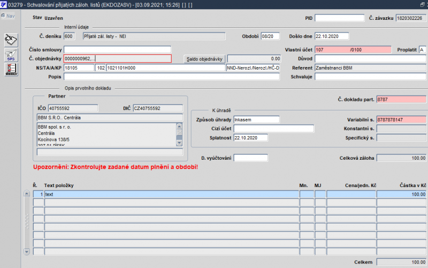The width and height of the screenshot is (428, 268).
Task: Click the Konstantní s. field
Action: tap(401, 129)
